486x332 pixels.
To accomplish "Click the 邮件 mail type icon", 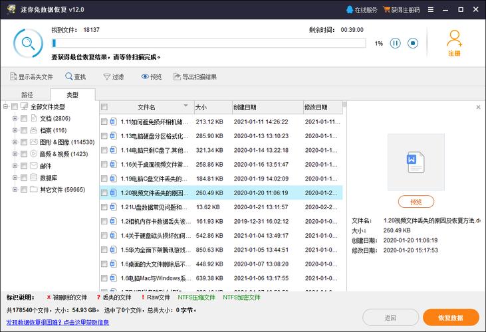I will point(34,165).
